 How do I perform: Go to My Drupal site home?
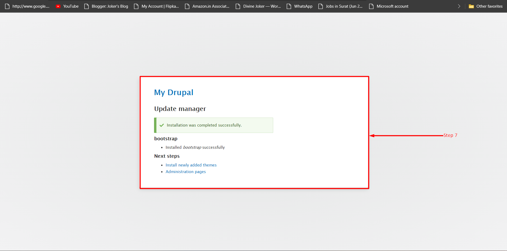point(174,92)
